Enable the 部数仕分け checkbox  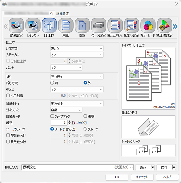[8, 135]
